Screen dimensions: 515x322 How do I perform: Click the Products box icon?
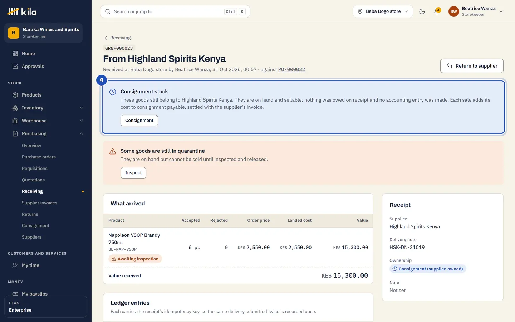tap(15, 95)
